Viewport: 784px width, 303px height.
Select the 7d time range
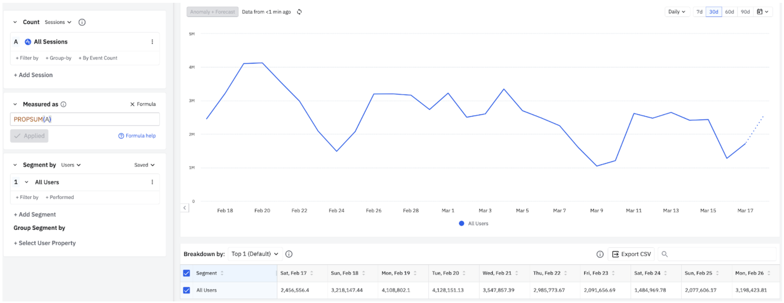[699, 12]
